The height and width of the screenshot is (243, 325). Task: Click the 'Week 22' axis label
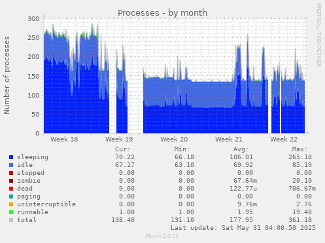coord(284,140)
